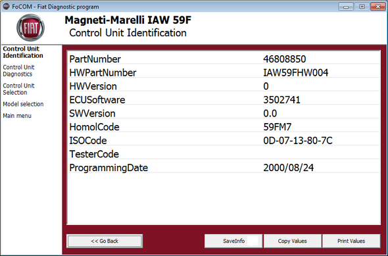
Task: Select the HWPartNumber label
Action: (103, 73)
